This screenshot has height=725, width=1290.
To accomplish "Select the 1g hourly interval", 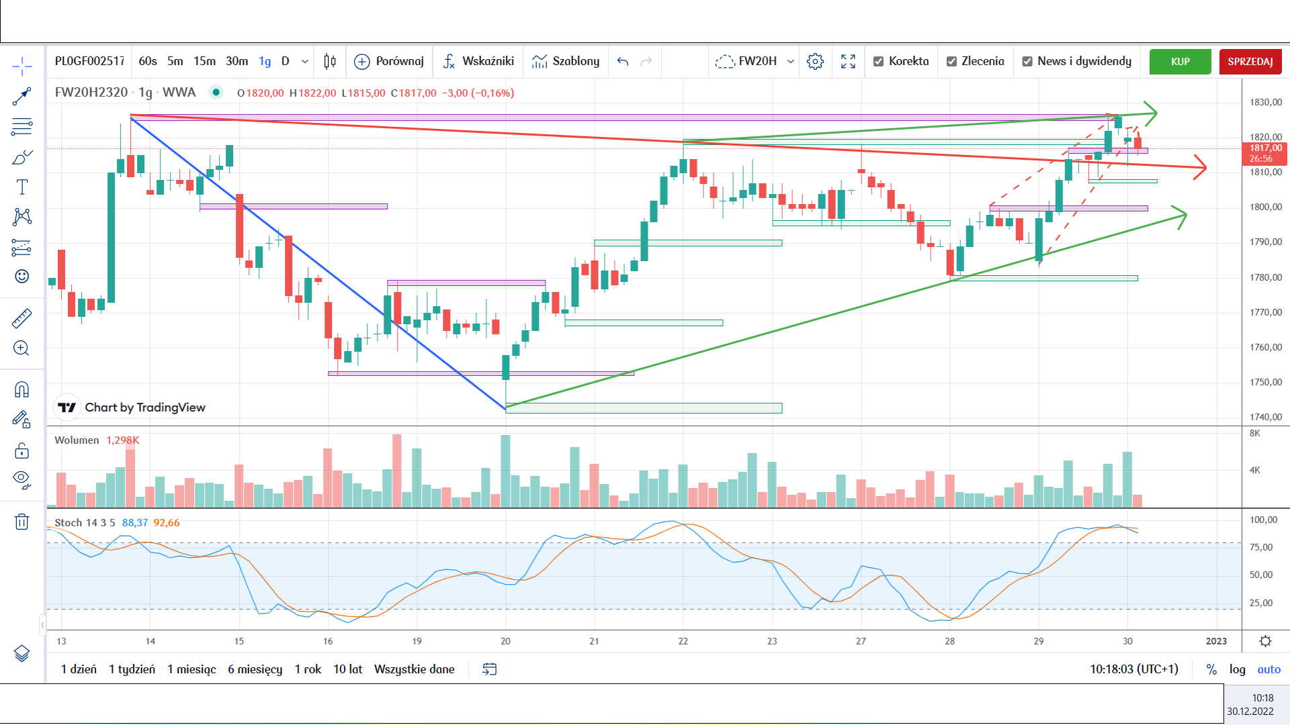I will pyautogui.click(x=265, y=61).
